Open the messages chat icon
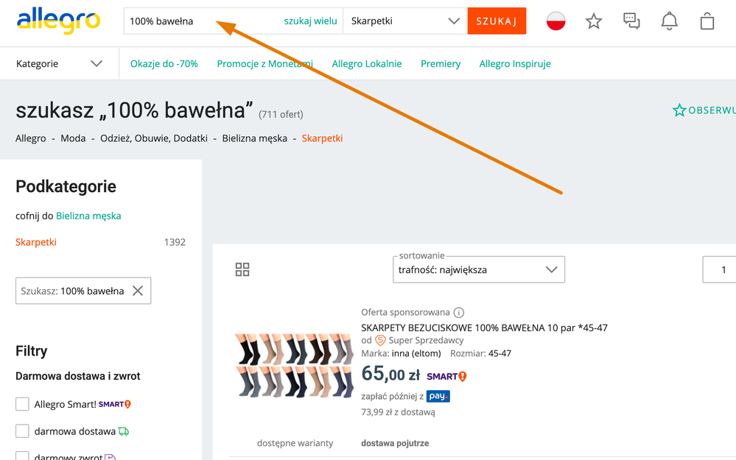This screenshot has height=460, width=736. point(631,21)
